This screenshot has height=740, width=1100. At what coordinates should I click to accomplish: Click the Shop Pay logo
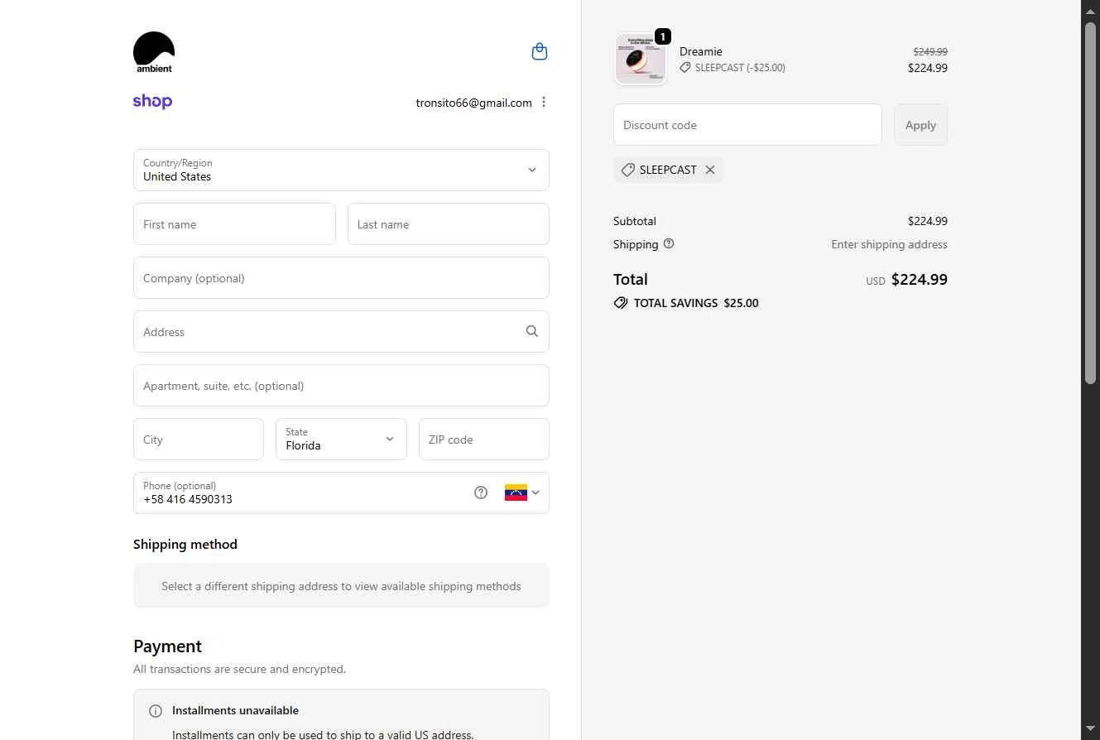point(152,102)
